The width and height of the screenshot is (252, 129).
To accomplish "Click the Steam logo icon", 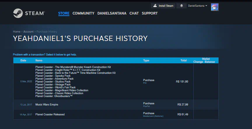I will point(18,13).
